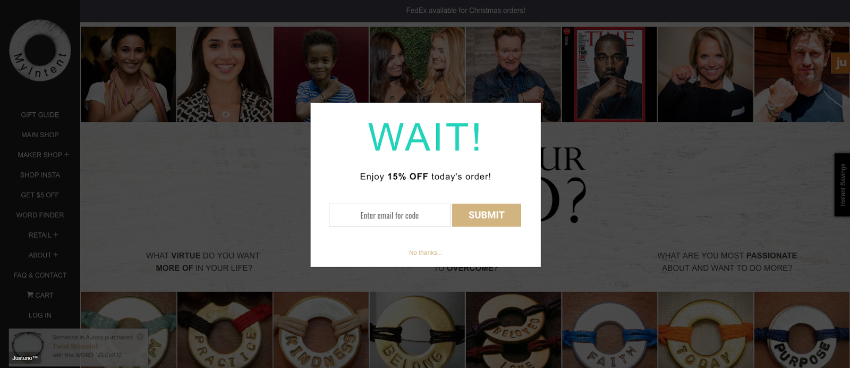Focus the Enter email for code field

pos(389,215)
